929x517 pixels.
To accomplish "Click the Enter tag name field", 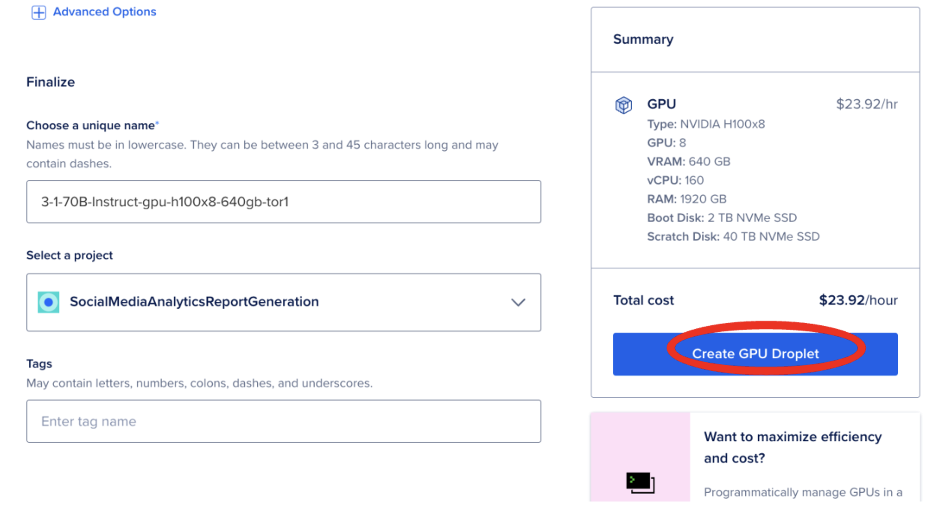I will [x=283, y=421].
